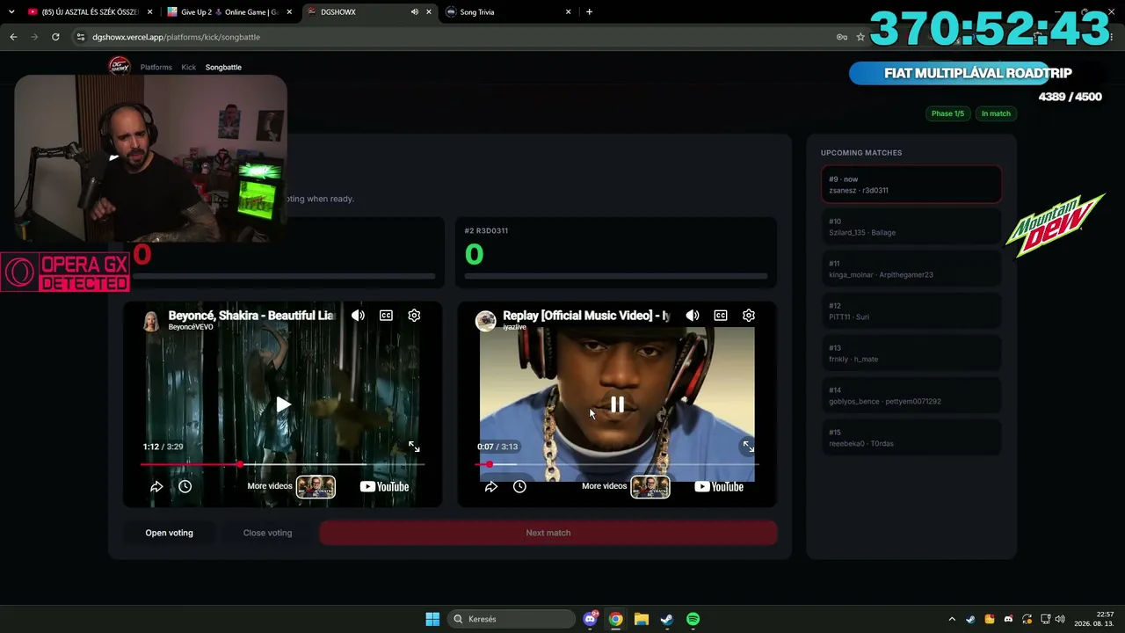Open More videos thumbnail in Replay player
The width and height of the screenshot is (1125, 633).
(x=650, y=486)
